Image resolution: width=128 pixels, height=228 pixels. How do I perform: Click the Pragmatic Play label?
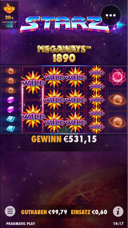pos(21,224)
